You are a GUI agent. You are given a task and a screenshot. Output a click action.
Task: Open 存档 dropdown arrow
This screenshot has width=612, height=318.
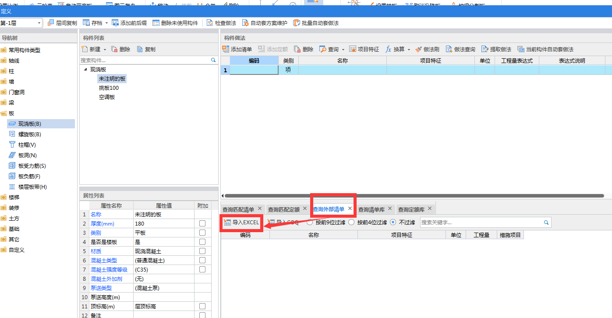coord(106,23)
